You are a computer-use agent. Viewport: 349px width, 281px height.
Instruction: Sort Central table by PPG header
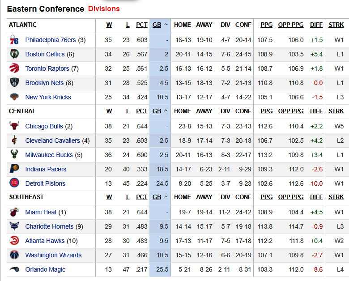point(266,111)
